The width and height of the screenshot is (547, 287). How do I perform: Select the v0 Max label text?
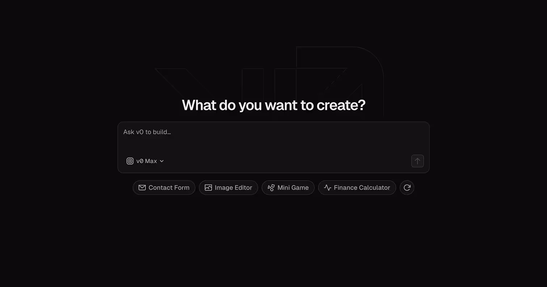pos(147,161)
